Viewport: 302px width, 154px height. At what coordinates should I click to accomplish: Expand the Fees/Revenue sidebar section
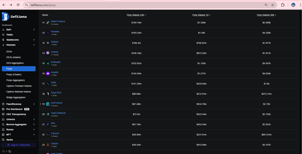pyautogui.click(x=34, y=104)
